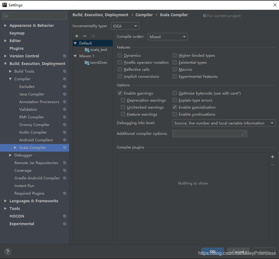Add a compiler plugin with the plus icon
Image resolution: width=279 pixels, height=259 pixels.
coord(272,156)
